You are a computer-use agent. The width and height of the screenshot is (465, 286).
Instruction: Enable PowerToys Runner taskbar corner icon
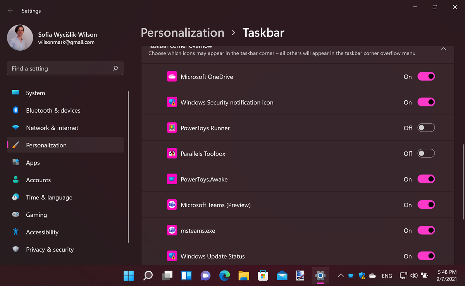tap(426, 127)
